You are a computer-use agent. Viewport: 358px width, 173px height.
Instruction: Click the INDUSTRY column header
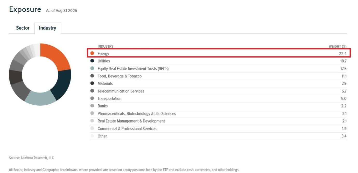click(x=105, y=46)
